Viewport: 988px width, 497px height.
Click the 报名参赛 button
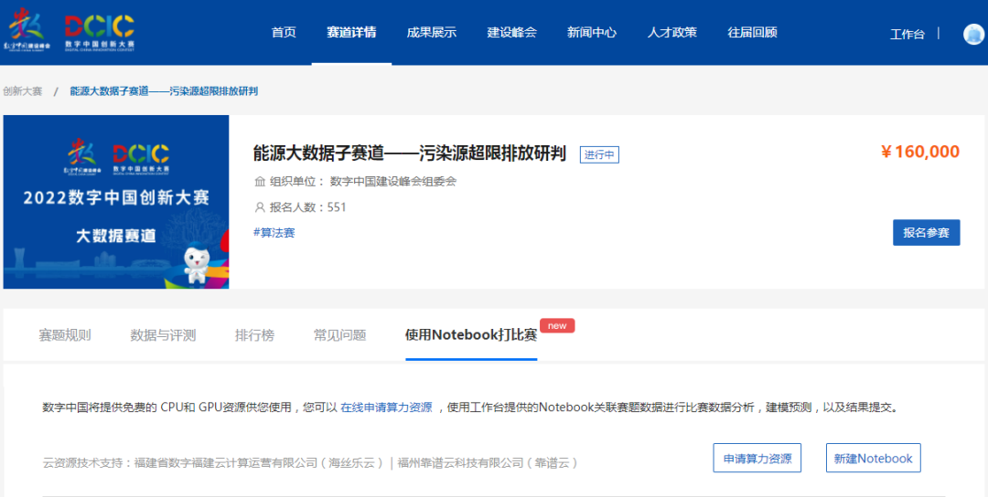click(926, 233)
